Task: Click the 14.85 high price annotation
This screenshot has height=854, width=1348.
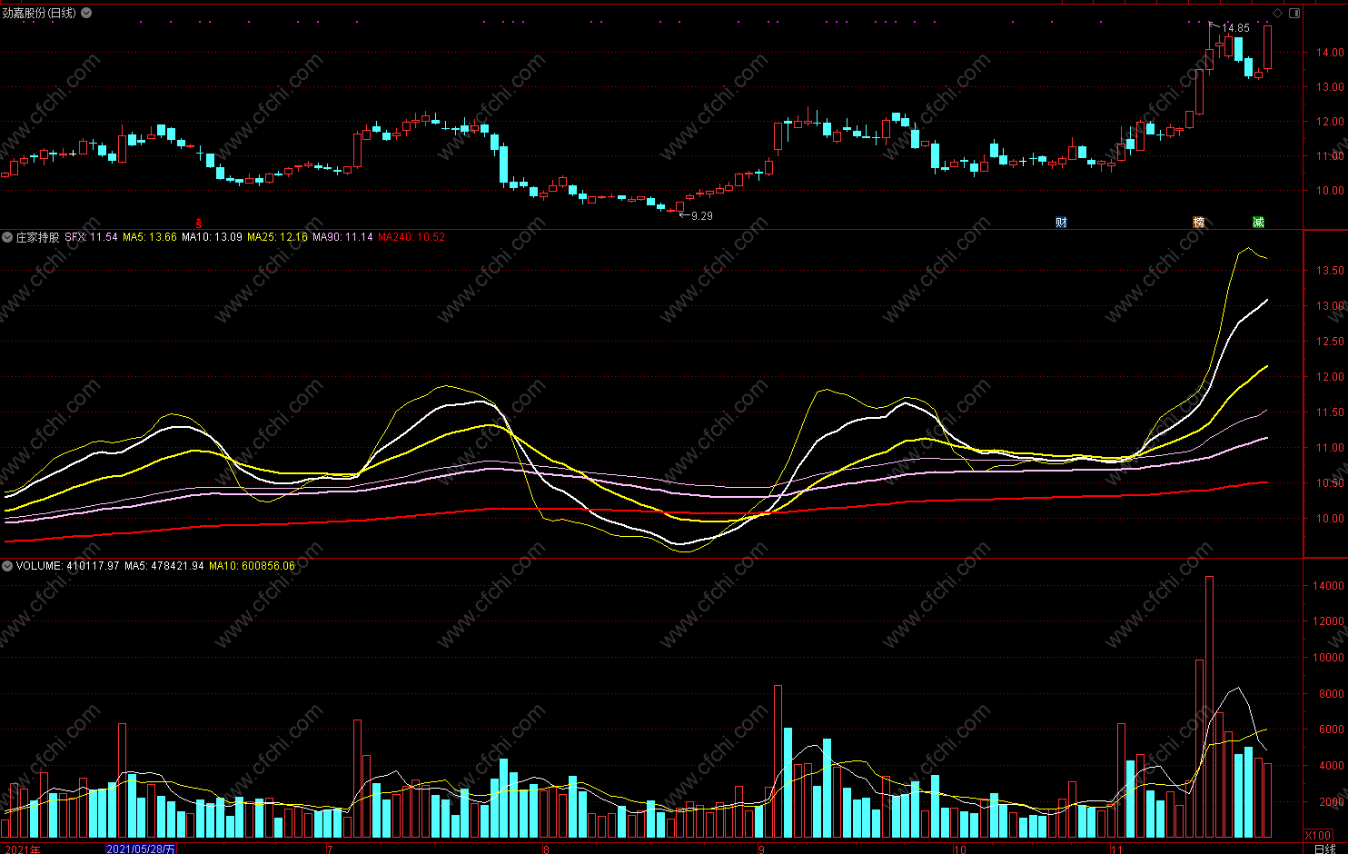Action: (1235, 28)
